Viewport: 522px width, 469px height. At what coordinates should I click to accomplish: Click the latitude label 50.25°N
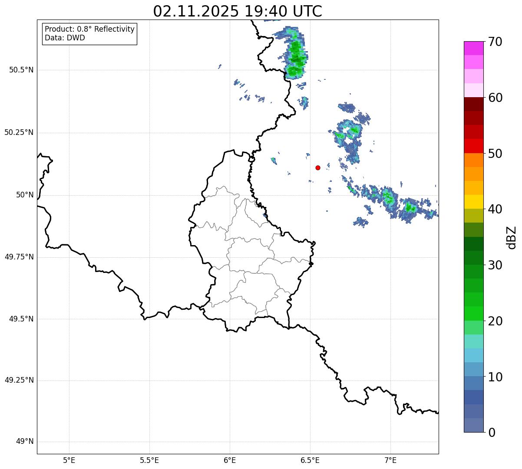click(19, 132)
